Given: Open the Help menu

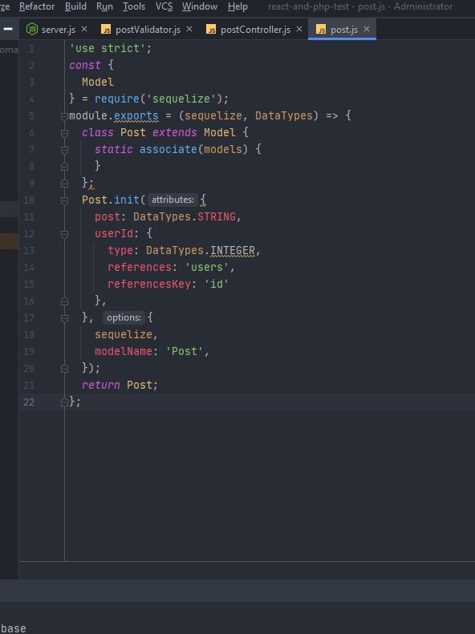Looking at the screenshot, I should coord(237,6).
